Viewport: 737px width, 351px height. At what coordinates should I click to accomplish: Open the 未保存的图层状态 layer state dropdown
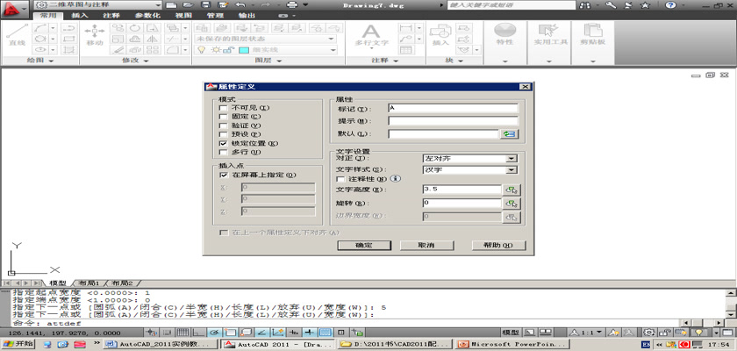265,39
